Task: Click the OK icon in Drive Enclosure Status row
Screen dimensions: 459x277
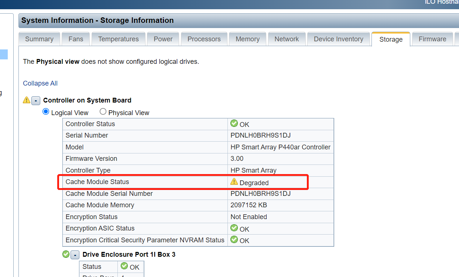Action: click(124, 266)
